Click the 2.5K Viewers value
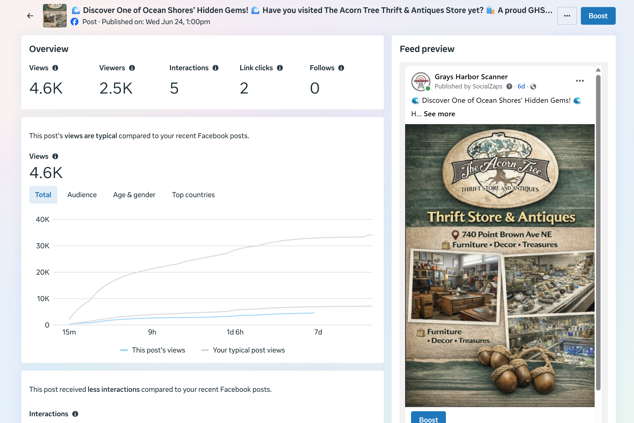634x423 pixels. (x=116, y=88)
